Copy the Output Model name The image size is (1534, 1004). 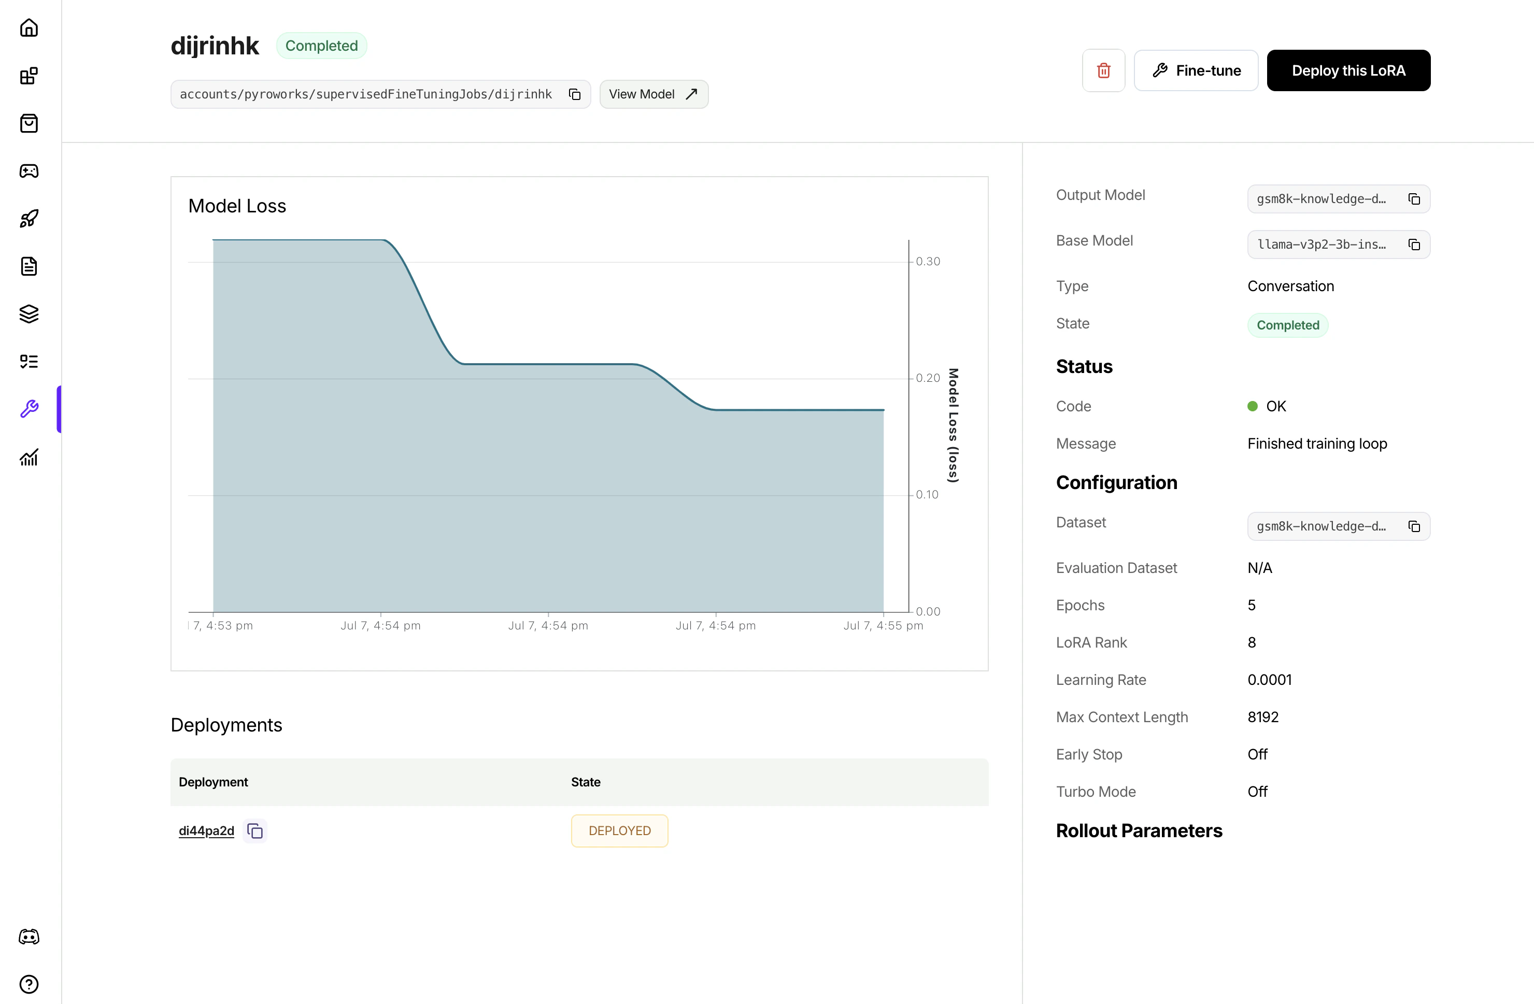tap(1413, 199)
